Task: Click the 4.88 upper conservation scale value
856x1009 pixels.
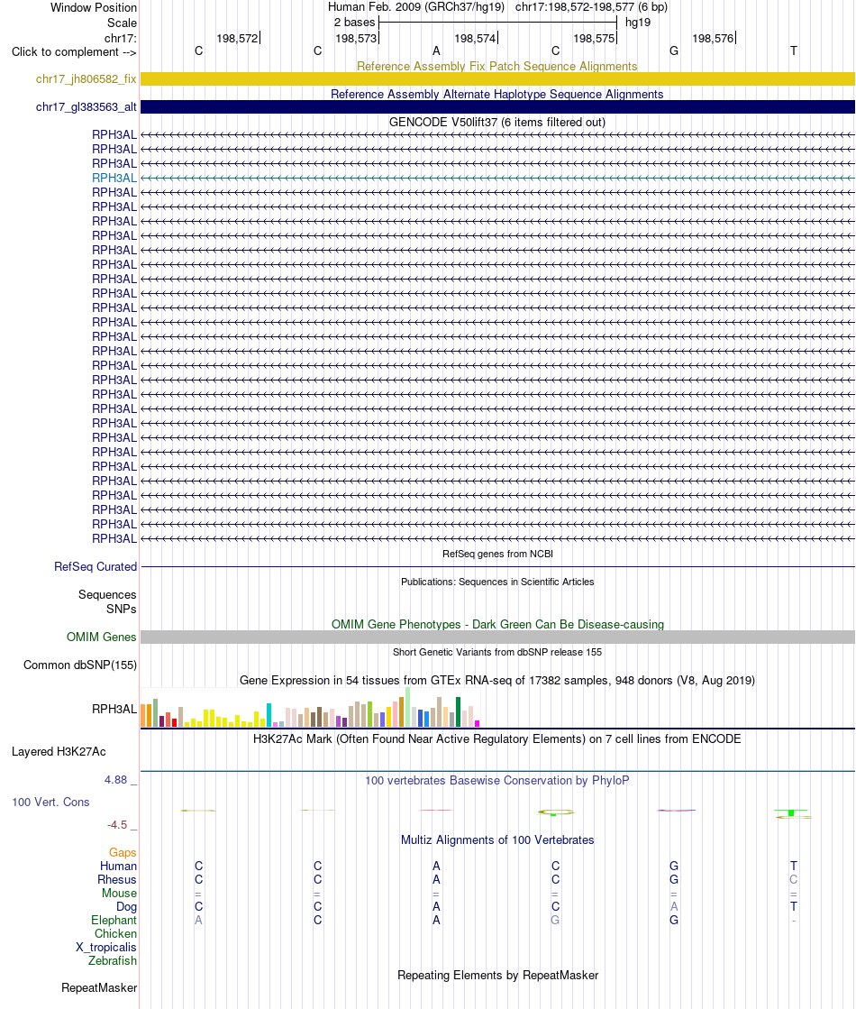Action: [x=116, y=779]
